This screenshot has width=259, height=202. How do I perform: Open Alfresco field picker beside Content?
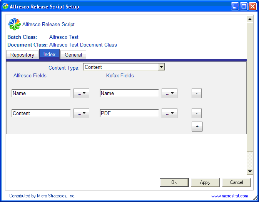click(82, 113)
